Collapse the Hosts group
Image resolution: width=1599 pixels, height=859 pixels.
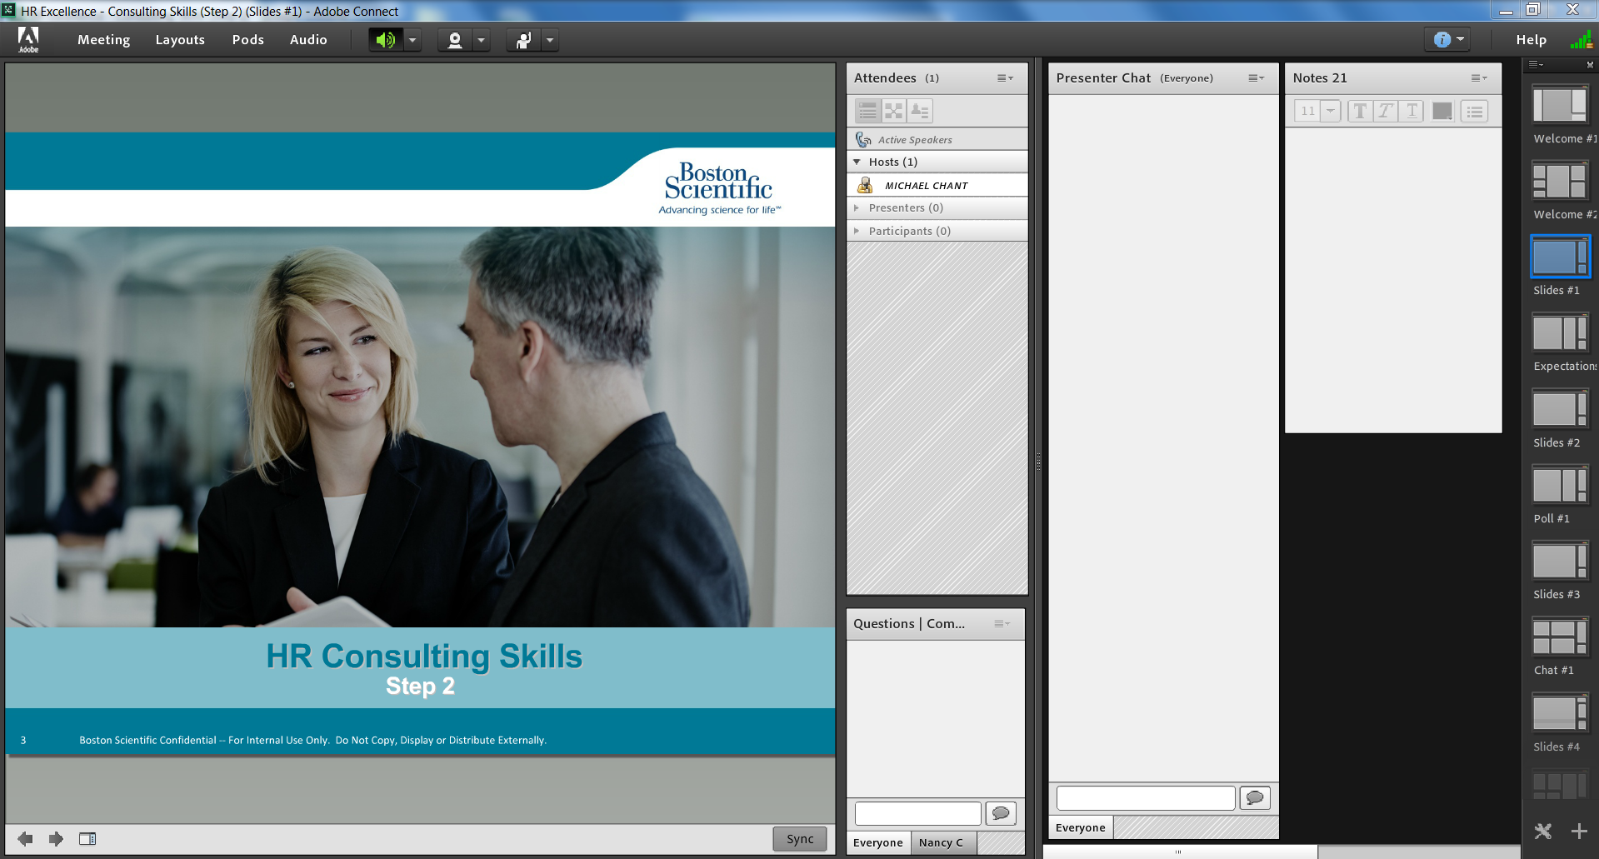(x=857, y=162)
